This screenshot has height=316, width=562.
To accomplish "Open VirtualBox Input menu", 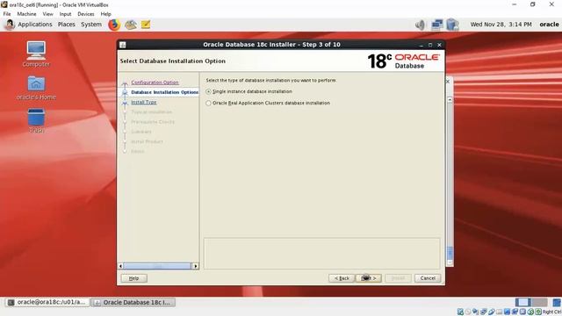I will [x=65, y=14].
